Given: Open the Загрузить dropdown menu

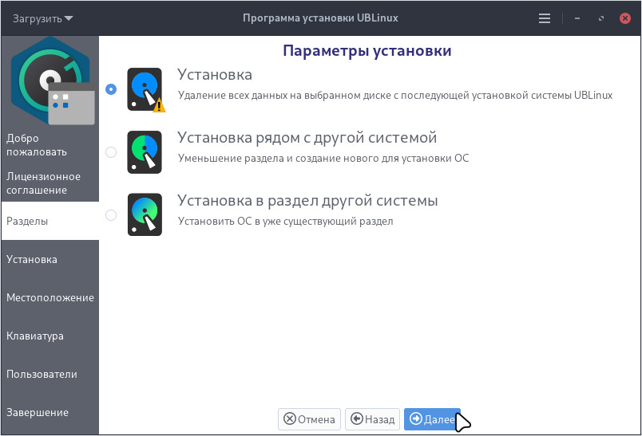Looking at the screenshot, I should [x=42, y=18].
